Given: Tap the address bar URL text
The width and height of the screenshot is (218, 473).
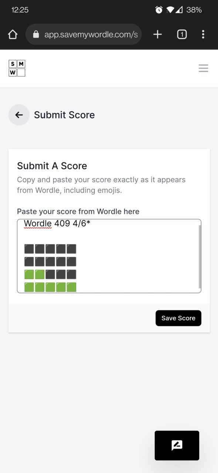Looking at the screenshot, I should (x=91, y=34).
